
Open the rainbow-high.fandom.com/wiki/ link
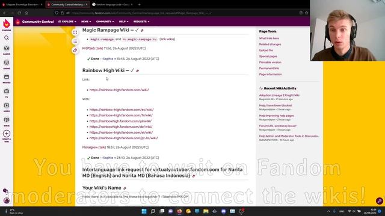click(119, 90)
